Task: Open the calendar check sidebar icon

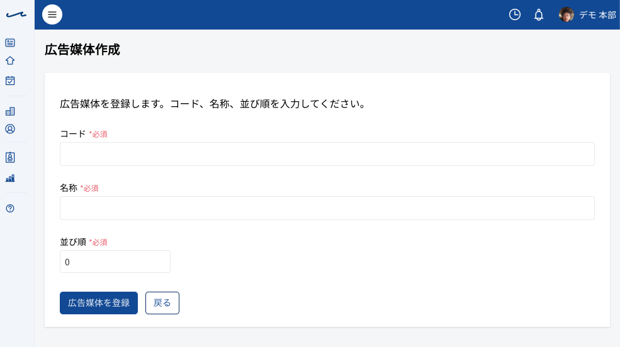Action: (x=10, y=80)
